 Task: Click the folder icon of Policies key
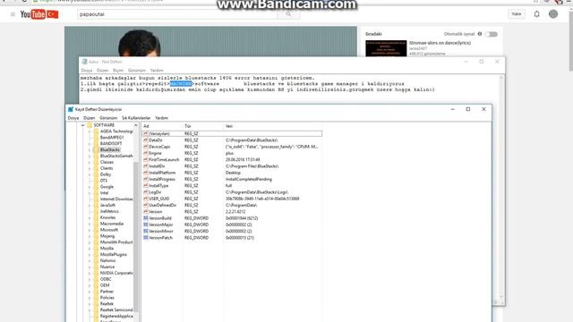point(96,298)
